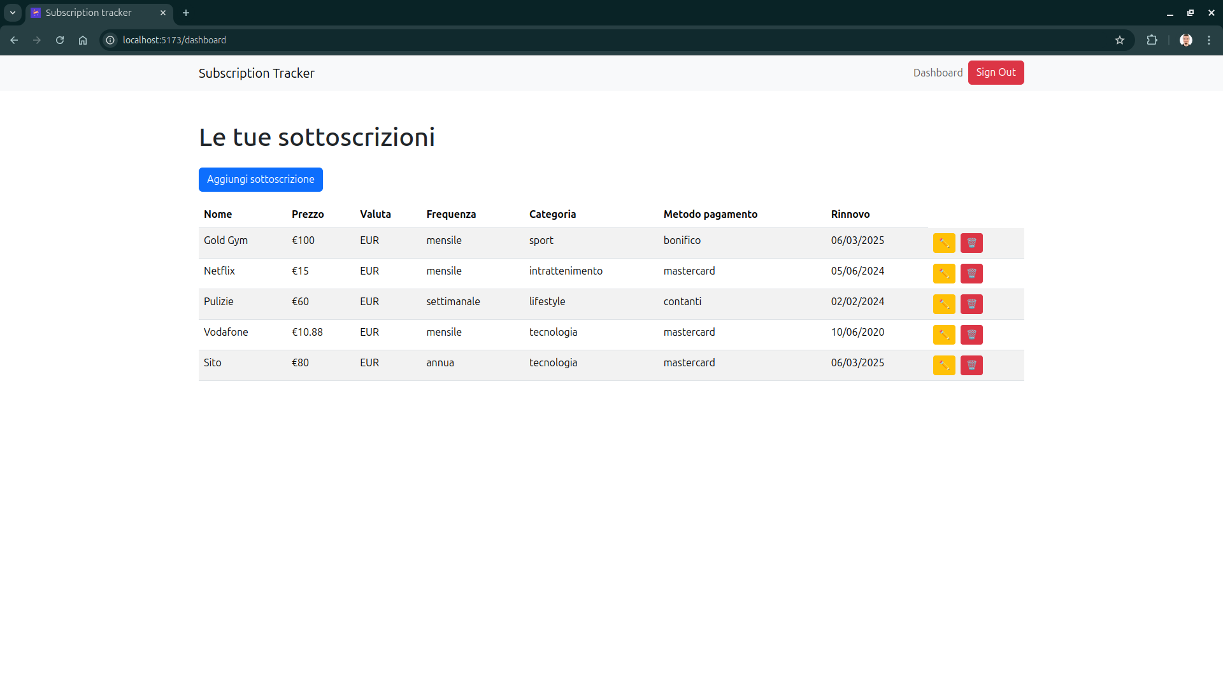Open a new browser tab
The image size is (1223, 688).
pyautogui.click(x=186, y=13)
